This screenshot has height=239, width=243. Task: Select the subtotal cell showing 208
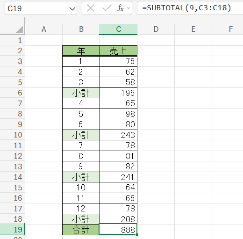(x=118, y=219)
